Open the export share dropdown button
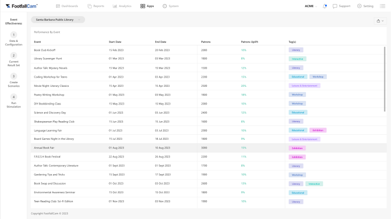Viewport: 391px width, 219px height. point(379,21)
